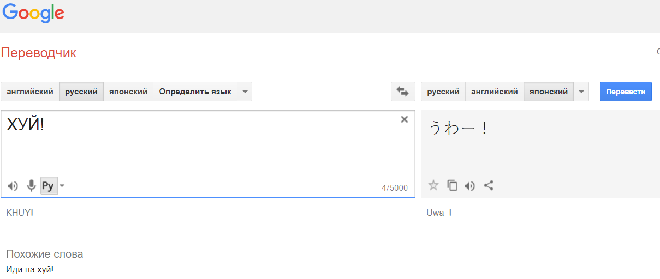Clear source text with X icon

tap(405, 119)
